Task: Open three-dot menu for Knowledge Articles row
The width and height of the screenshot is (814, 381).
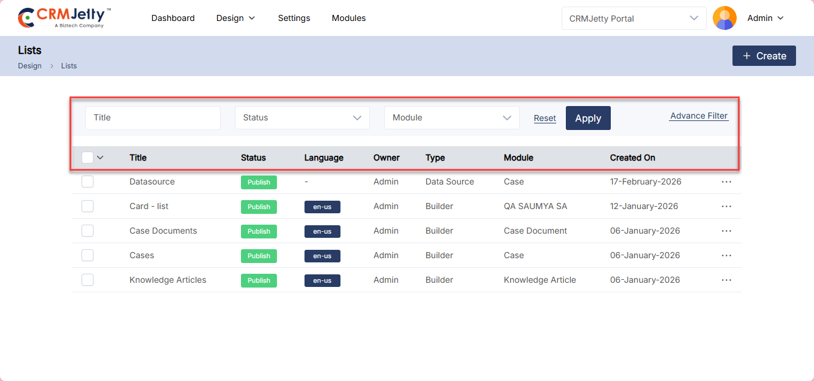Action: (726, 280)
